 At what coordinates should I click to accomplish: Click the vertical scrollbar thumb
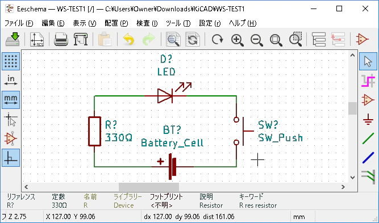click(352, 108)
